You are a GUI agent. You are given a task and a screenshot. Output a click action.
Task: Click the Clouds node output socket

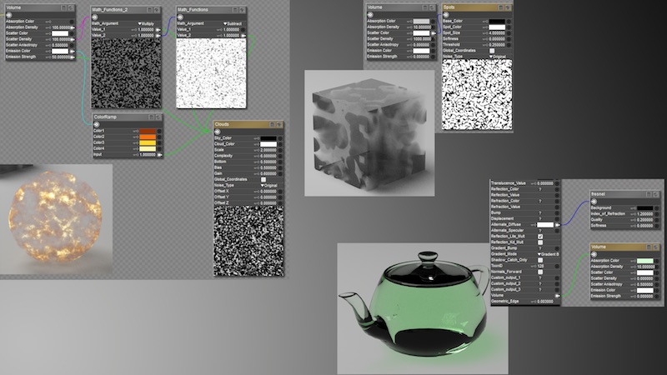218,132
